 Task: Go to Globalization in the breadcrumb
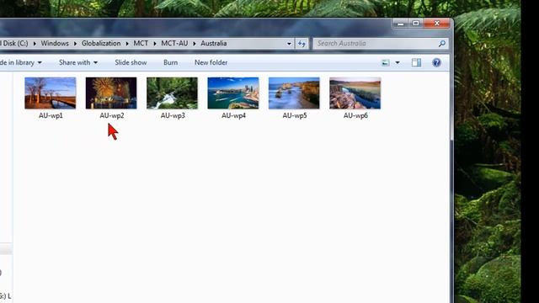point(101,43)
